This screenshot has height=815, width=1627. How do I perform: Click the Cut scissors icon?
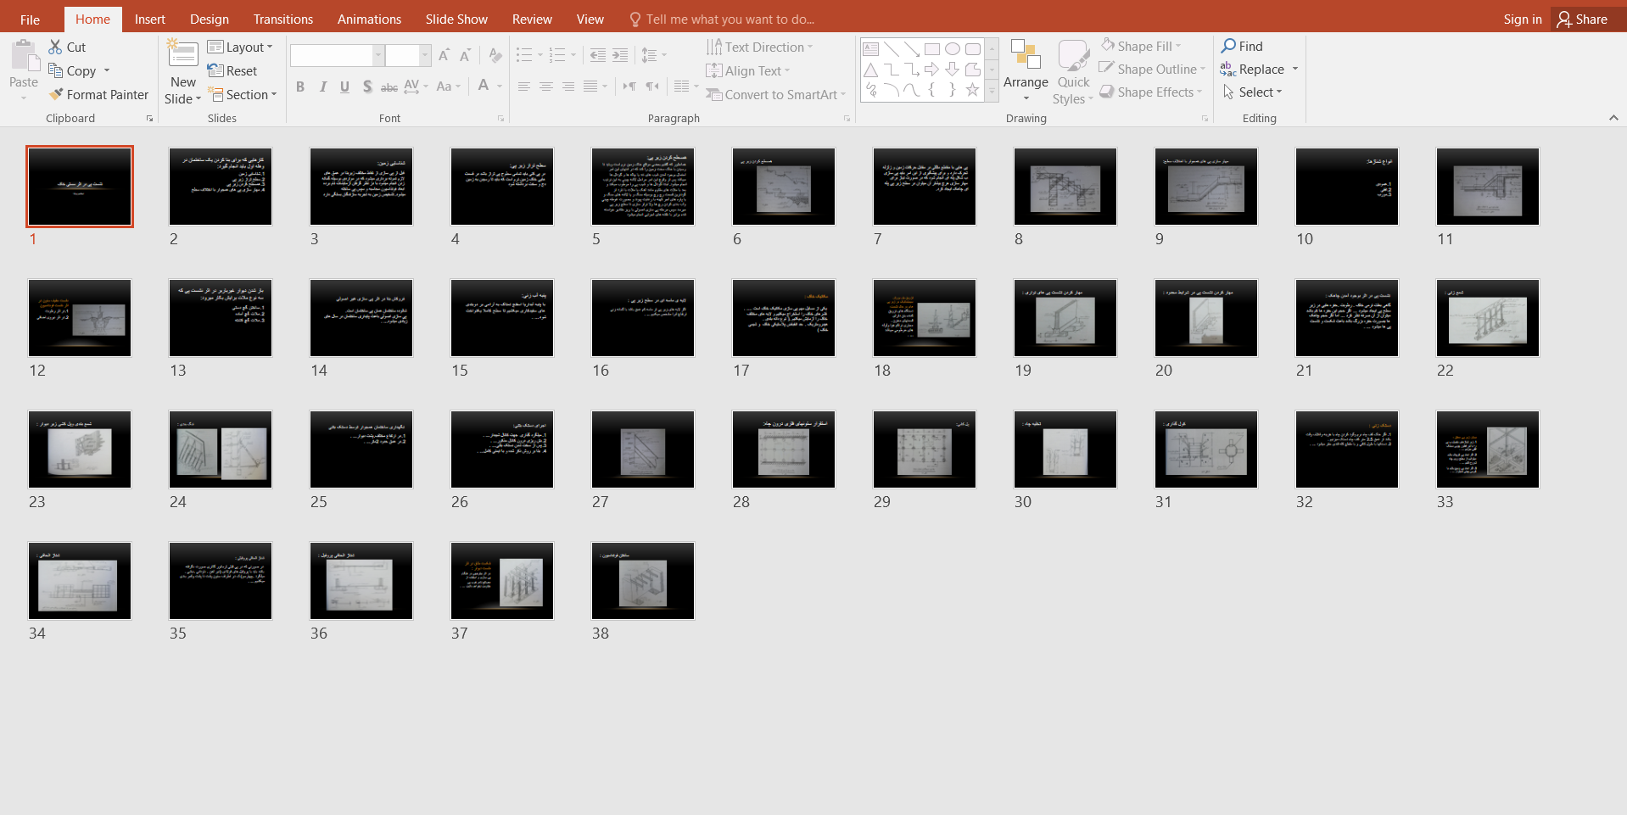coord(56,47)
